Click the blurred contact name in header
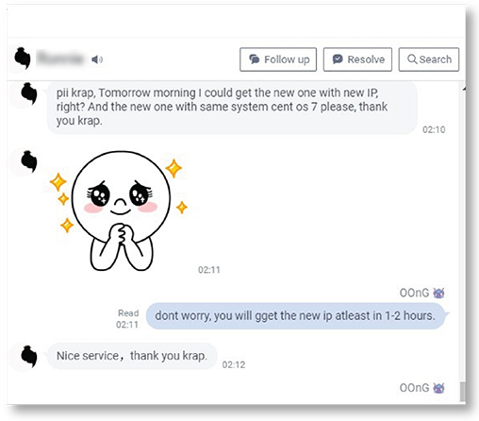 [x=60, y=59]
